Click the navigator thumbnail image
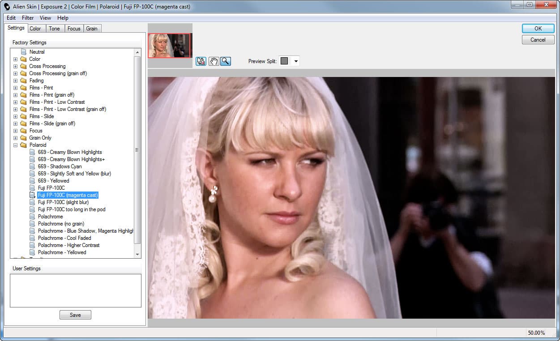 pos(169,45)
